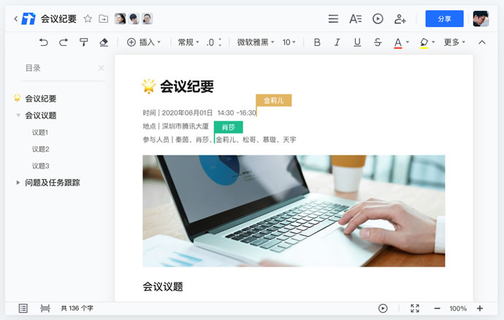Click the 会议纪要 document title in the header
504x320 pixels.
58,19
